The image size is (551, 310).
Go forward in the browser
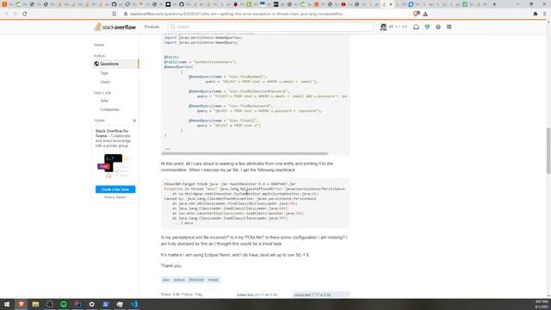pyautogui.click(x=15, y=14)
